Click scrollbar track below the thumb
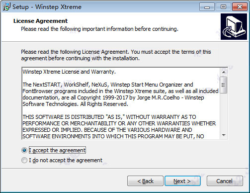Image resolution: width=250 pixels, height=193 pixels. 224,112
